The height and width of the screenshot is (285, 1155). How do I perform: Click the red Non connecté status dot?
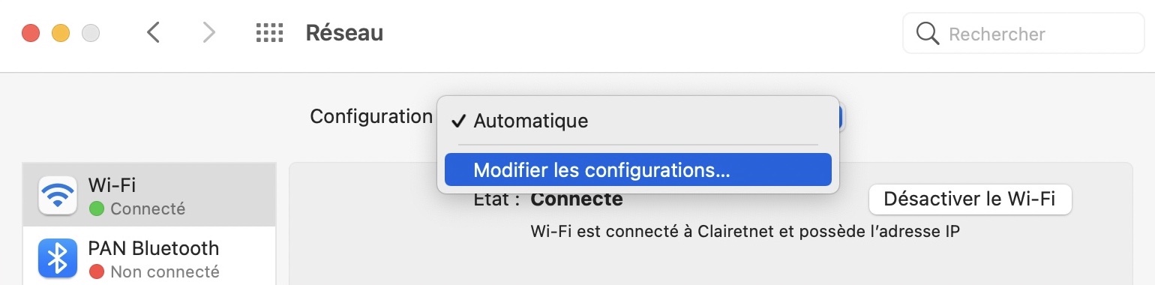(x=97, y=271)
